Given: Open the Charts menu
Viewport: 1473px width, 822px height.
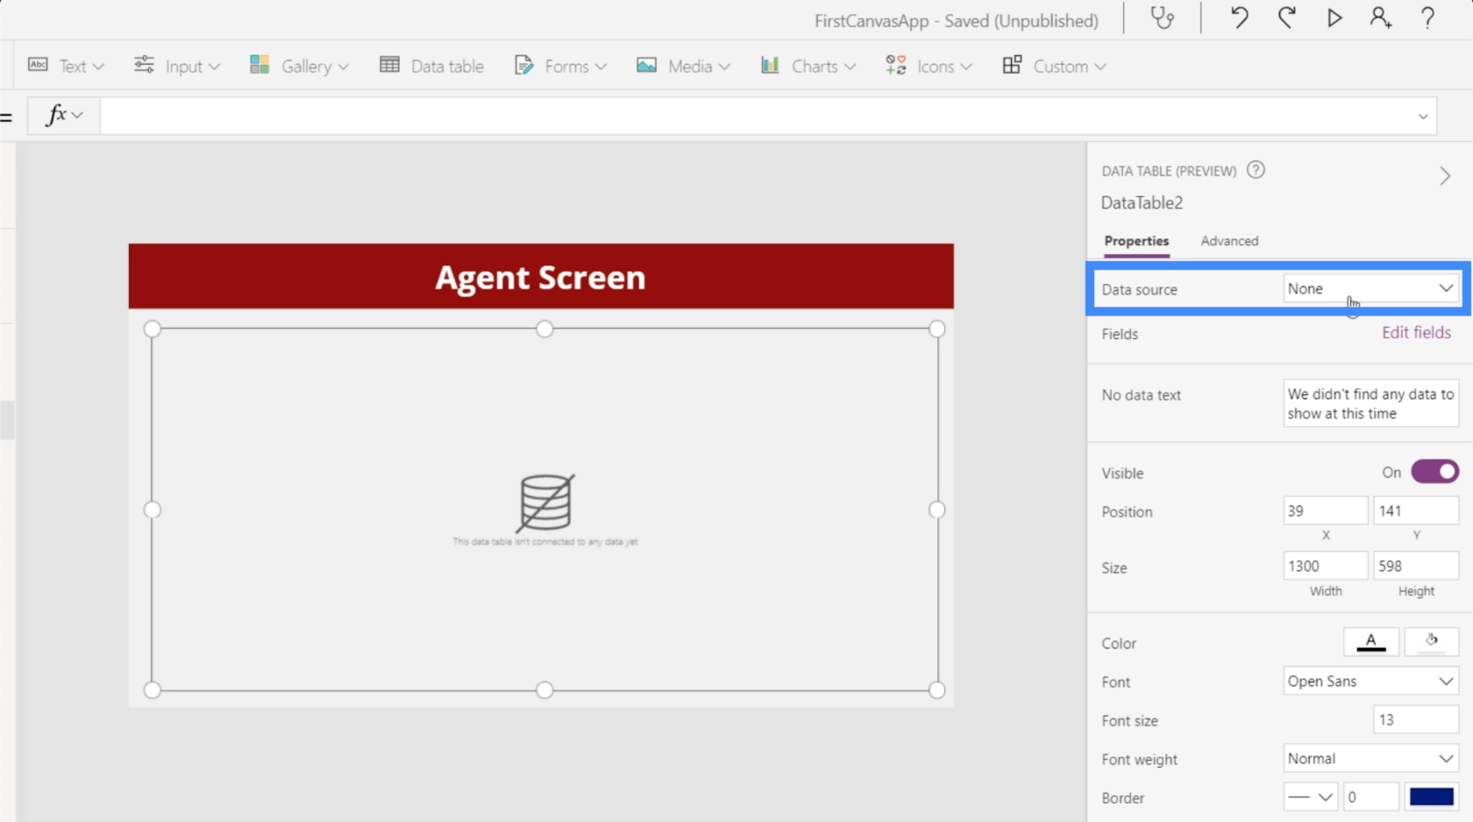Looking at the screenshot, I should [x=808, y=66].
